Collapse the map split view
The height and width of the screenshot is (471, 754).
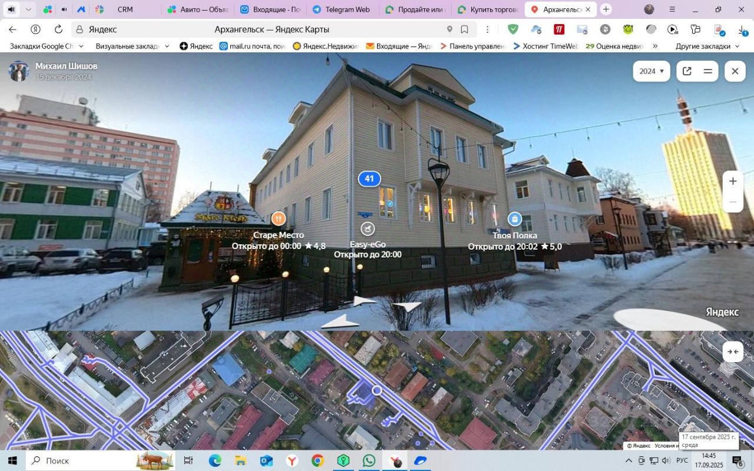pos(733,351)
